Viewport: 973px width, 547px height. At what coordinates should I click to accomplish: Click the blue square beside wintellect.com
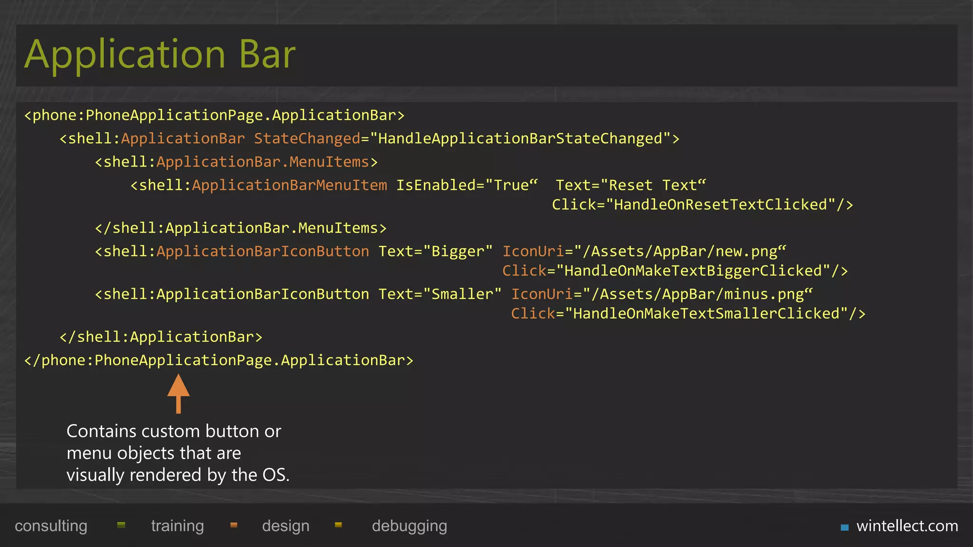(x=844, y=527)
